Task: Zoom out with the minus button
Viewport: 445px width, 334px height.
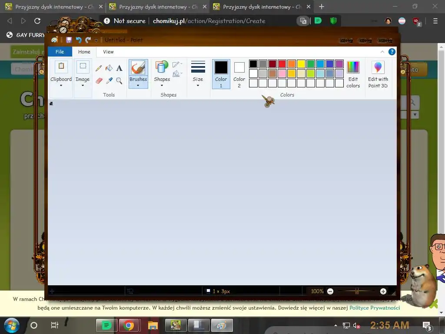Action: pos(330,291)
